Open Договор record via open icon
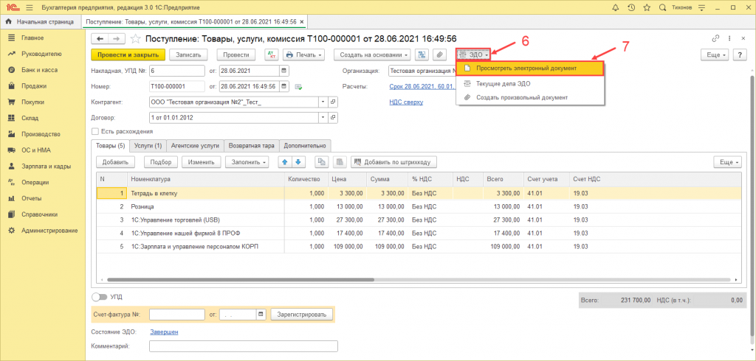 [333, 118]
